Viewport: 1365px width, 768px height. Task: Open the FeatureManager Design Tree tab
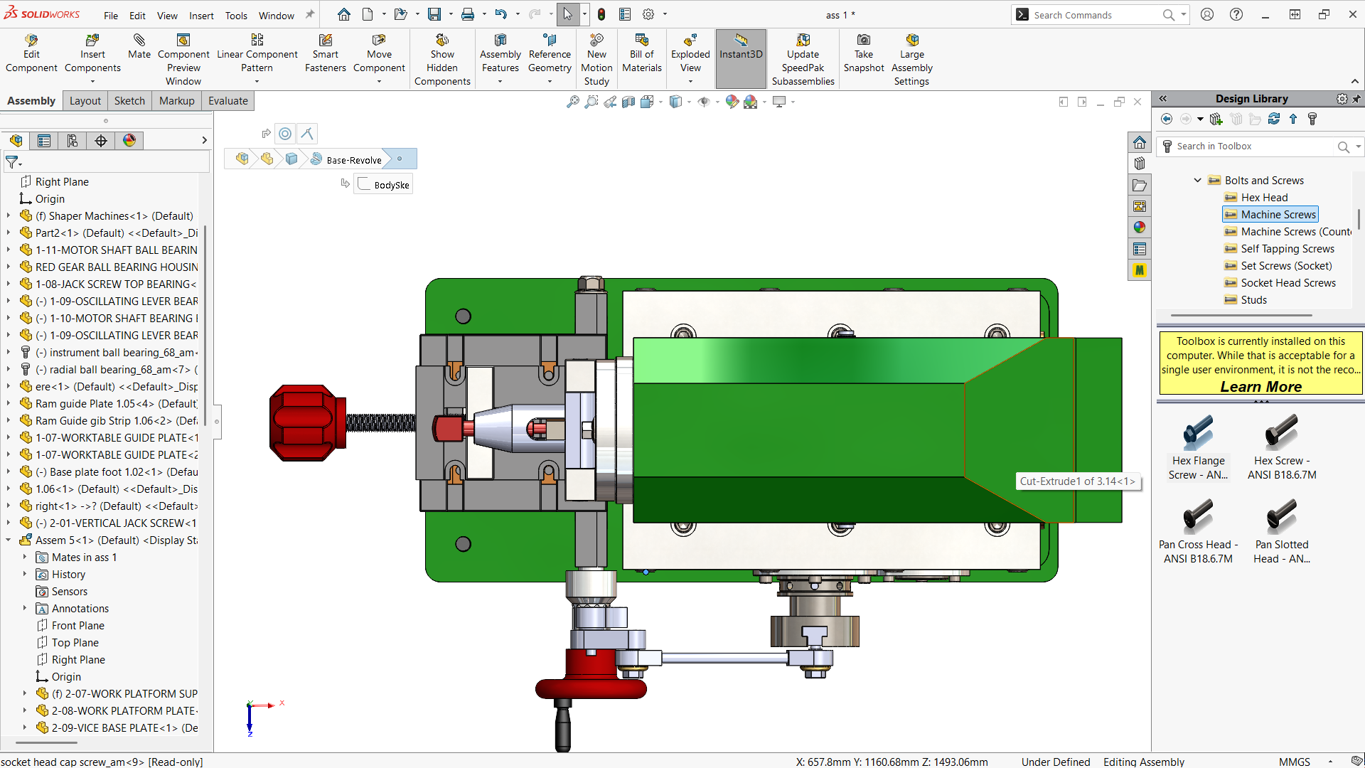pyautogui.click(x=16, y=141)
